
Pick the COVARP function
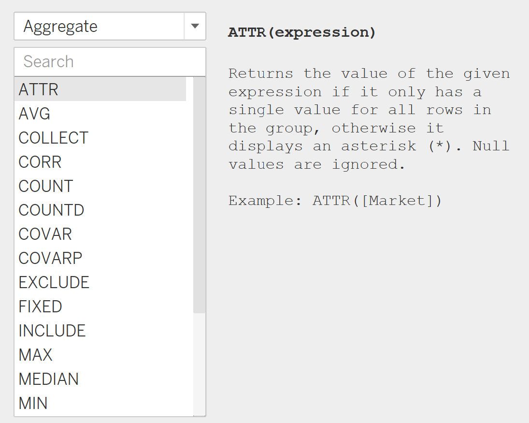(x=50, y=258)
